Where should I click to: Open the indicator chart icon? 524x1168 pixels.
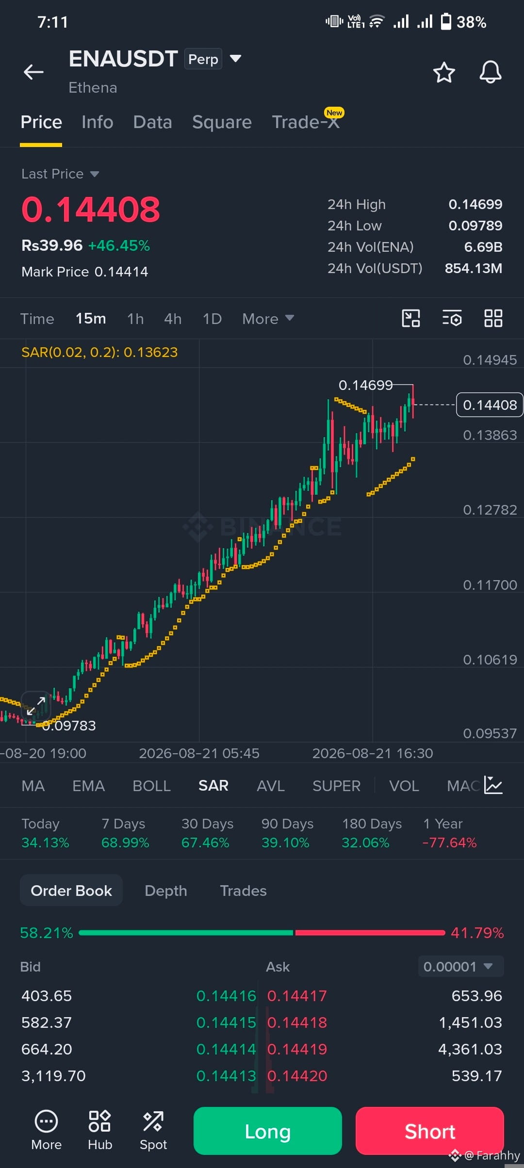click(x=493, y=785)
